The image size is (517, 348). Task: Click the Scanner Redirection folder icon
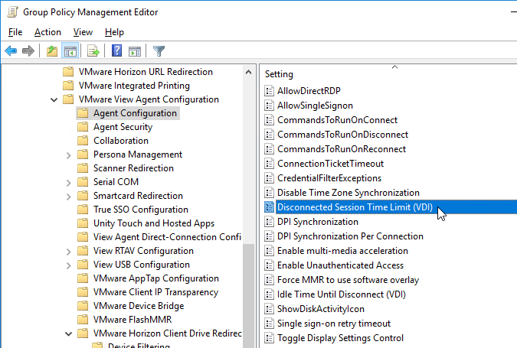click(x=83, y=168)
